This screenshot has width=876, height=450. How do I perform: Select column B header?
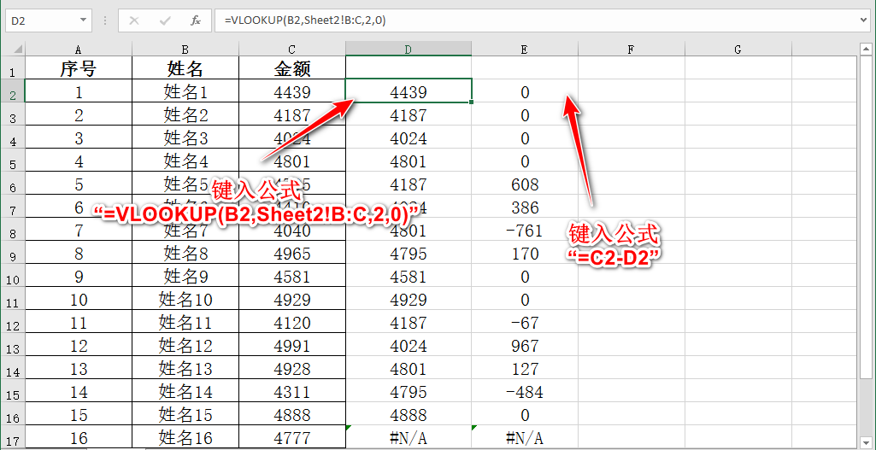185,50
